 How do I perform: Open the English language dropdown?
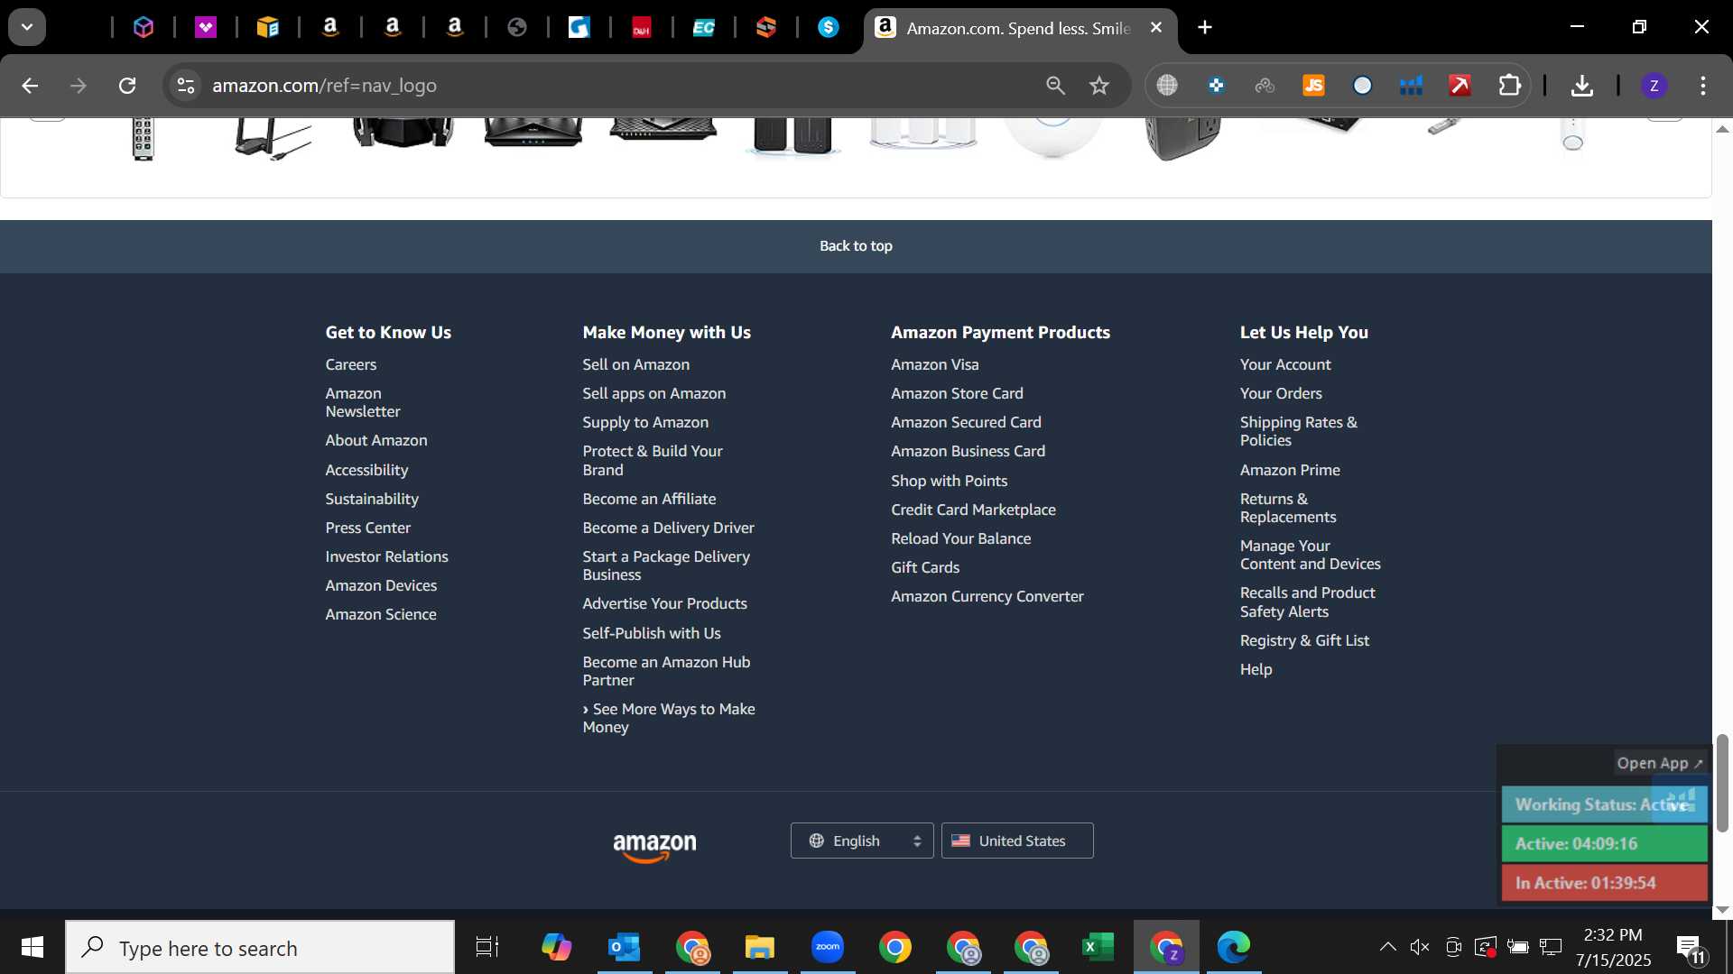coord(862,841)
